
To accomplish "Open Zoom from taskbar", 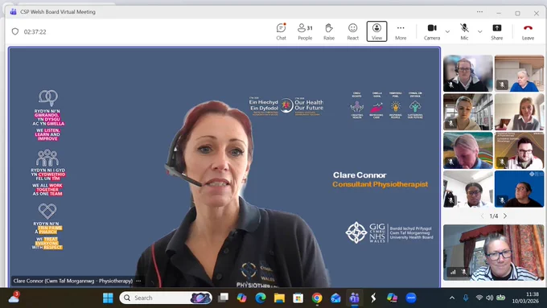I will [x=411, y=298].
